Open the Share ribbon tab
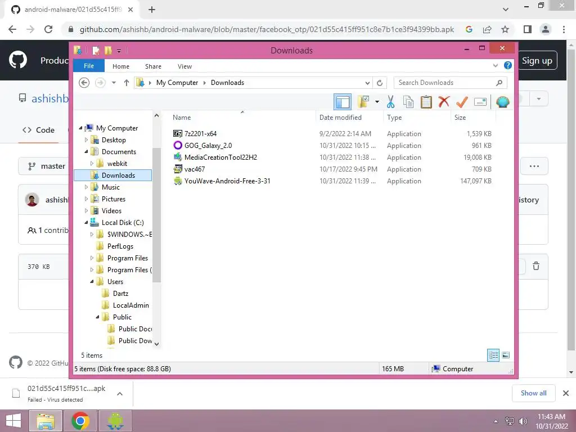 [153, 66]
